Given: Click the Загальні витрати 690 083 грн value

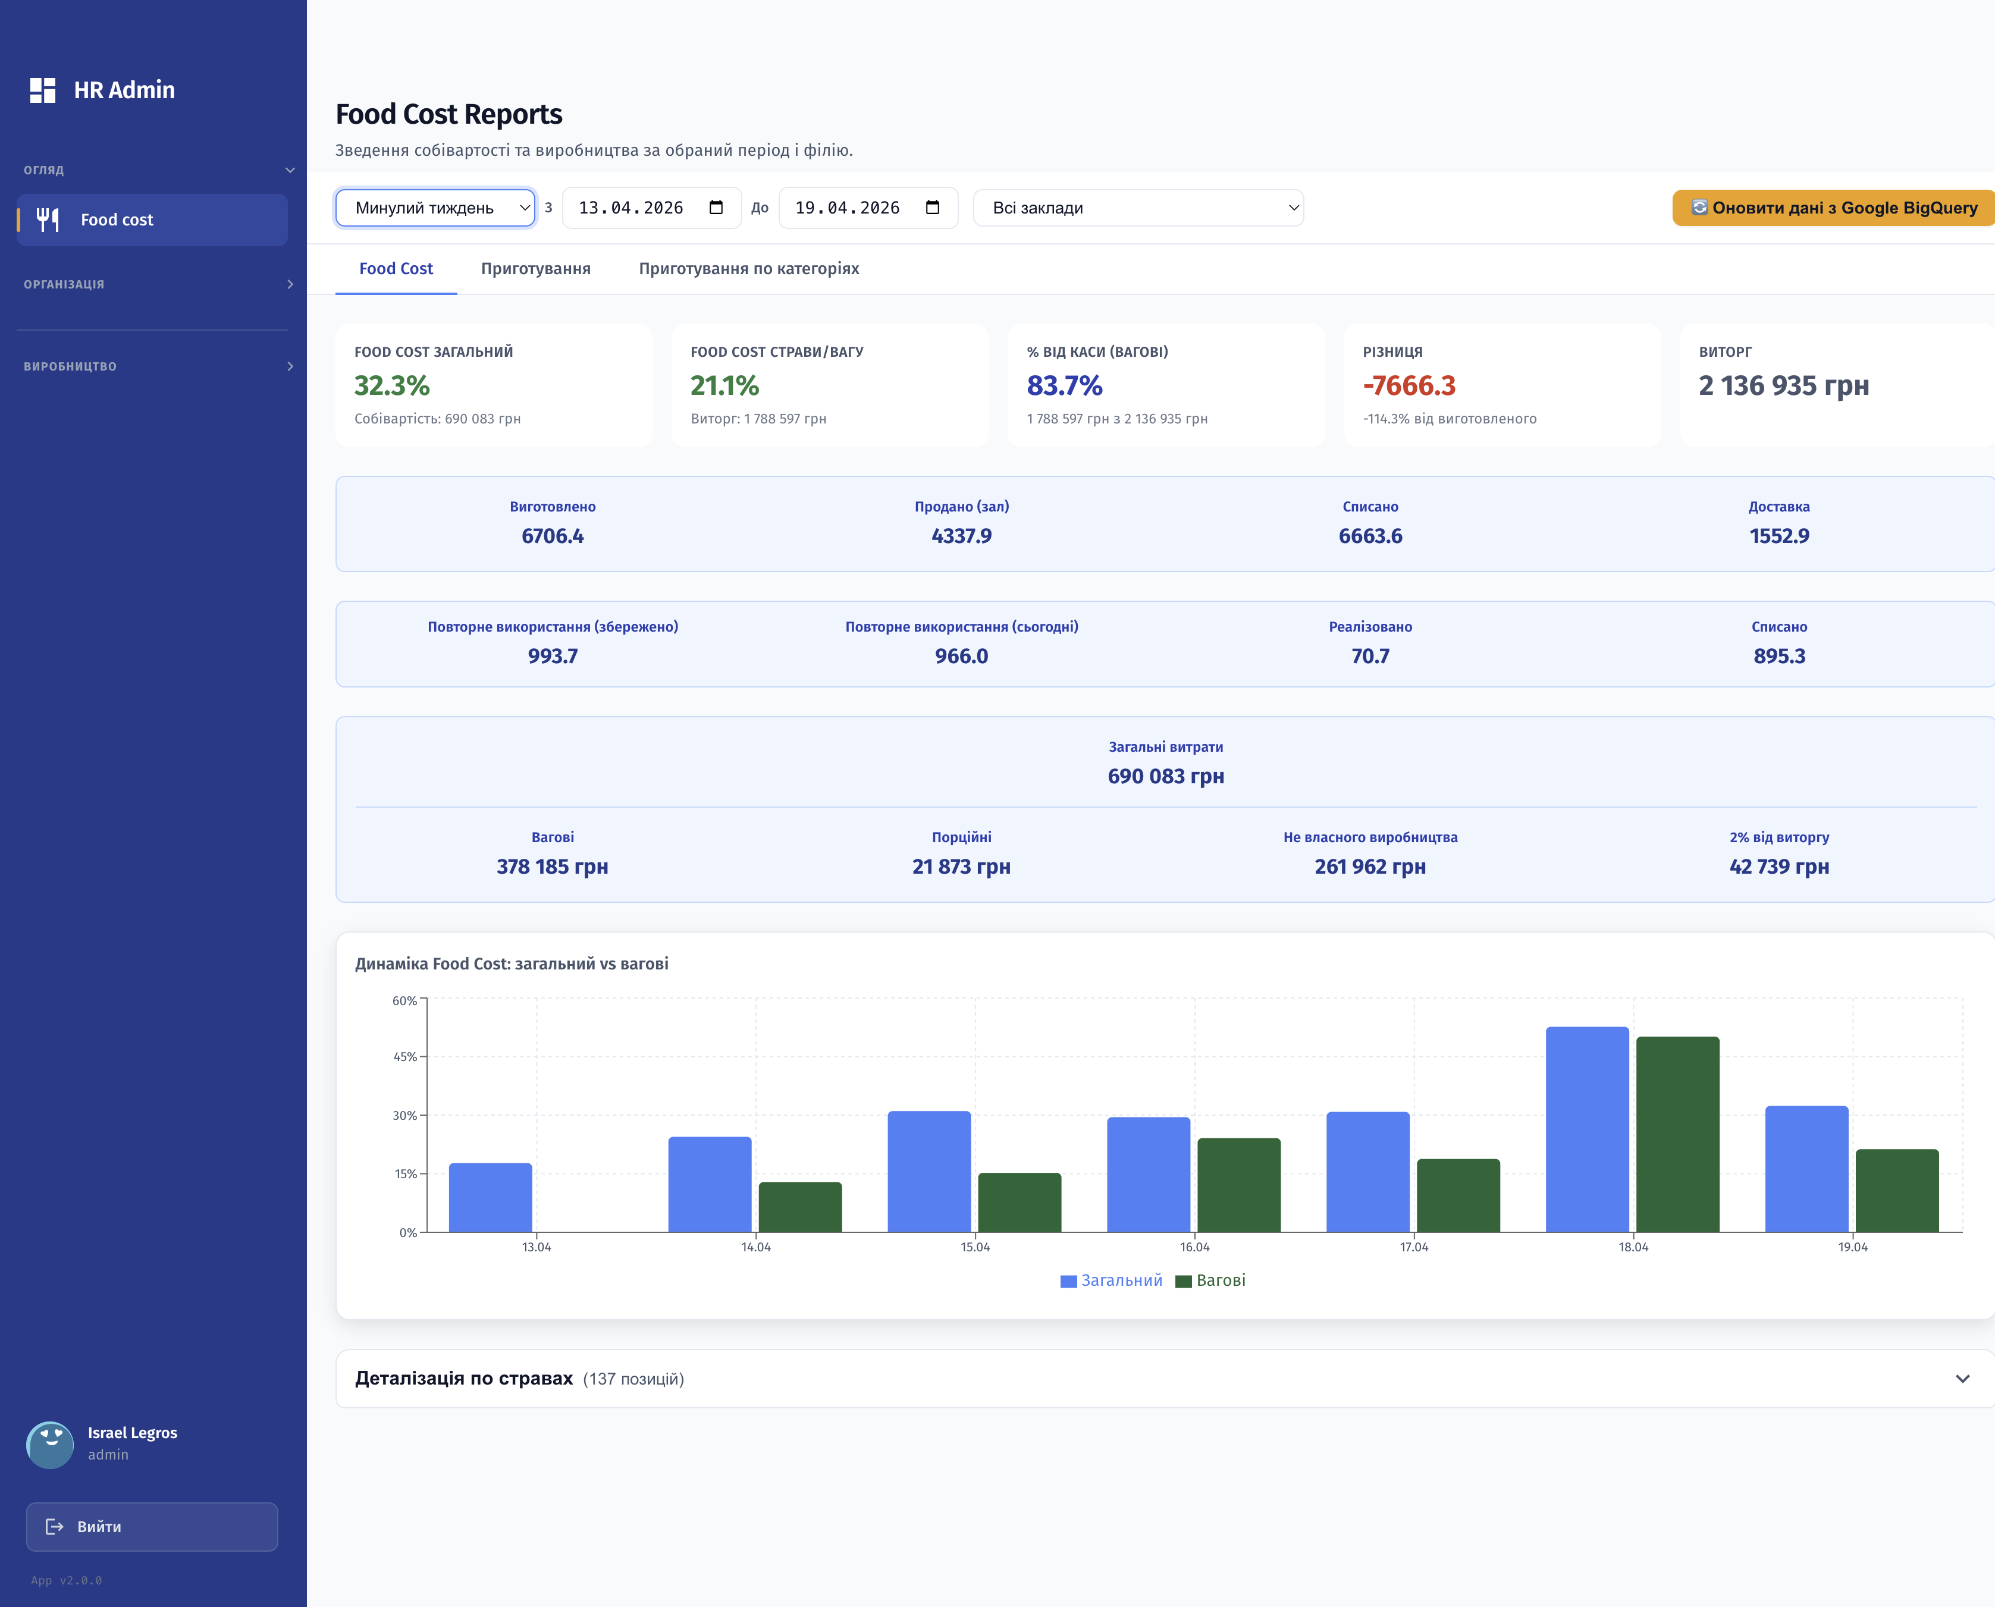Looking at the screenshot, I should pyautogui.click(x=1166, y=776).
